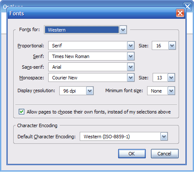Close the Fonts dialog with red X
The height and width of the screenshot is (172, 194).
(x=180, y=13)
